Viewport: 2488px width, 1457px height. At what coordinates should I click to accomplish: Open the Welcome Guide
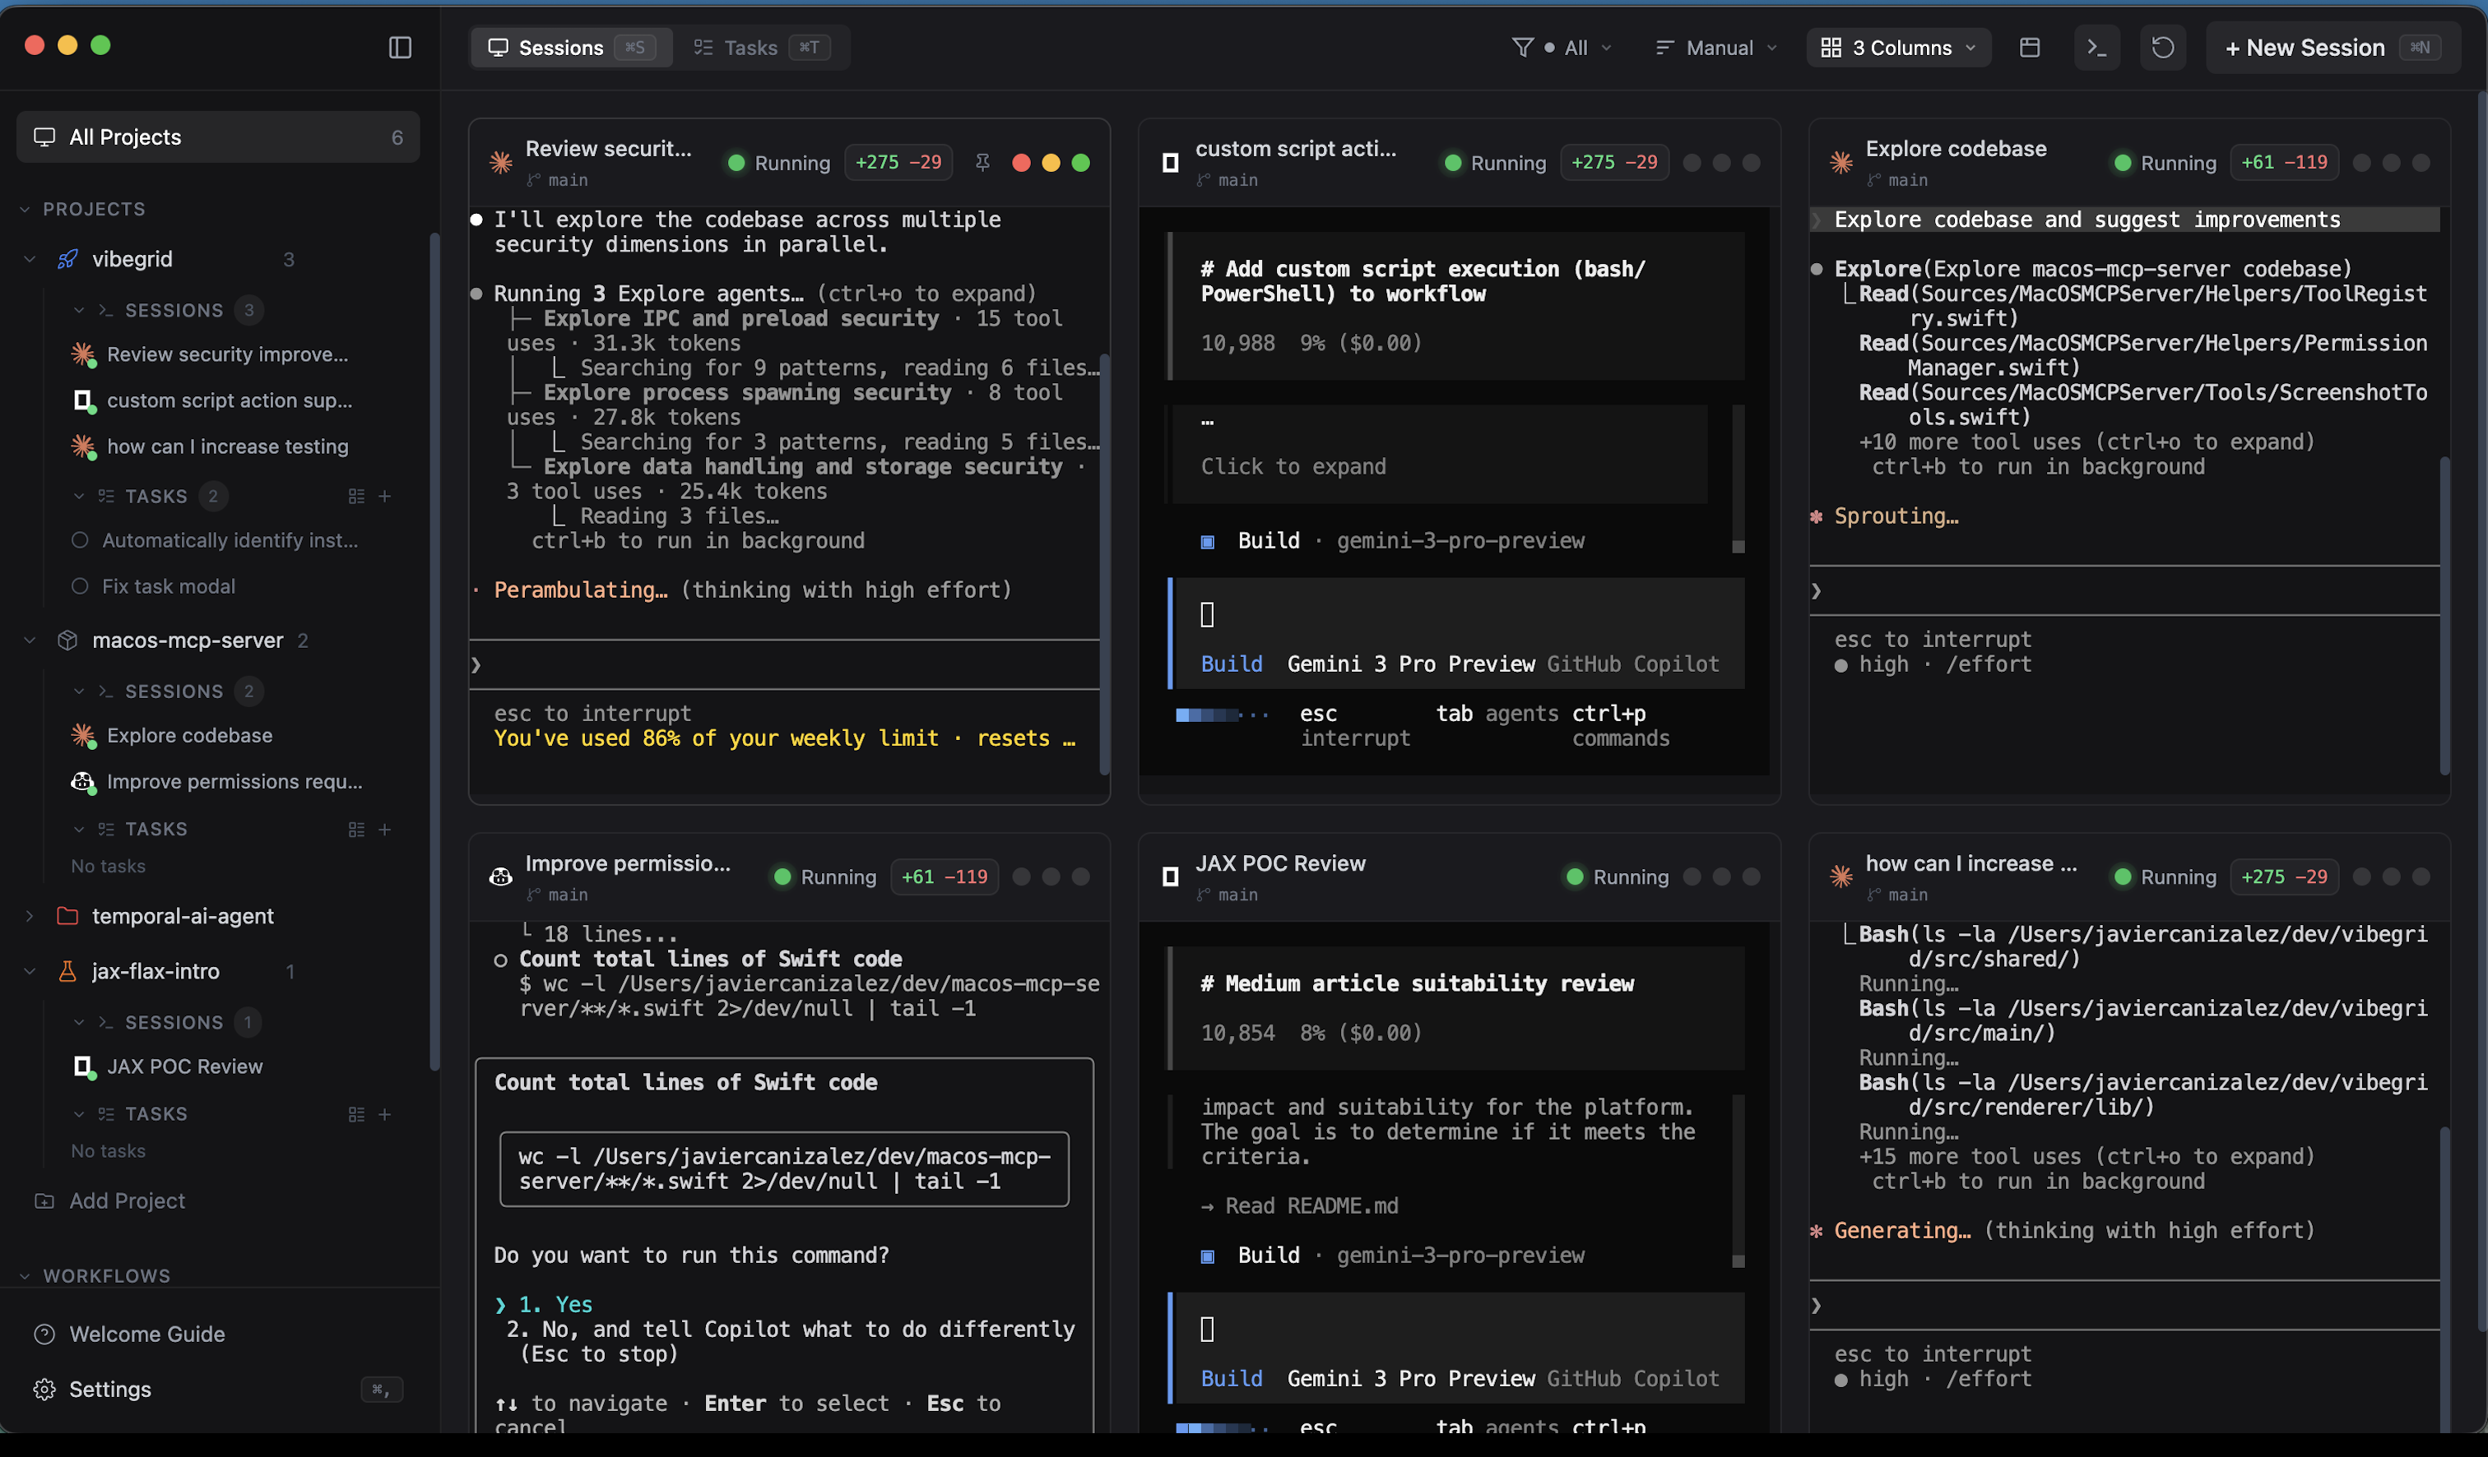click(146, 1333)
